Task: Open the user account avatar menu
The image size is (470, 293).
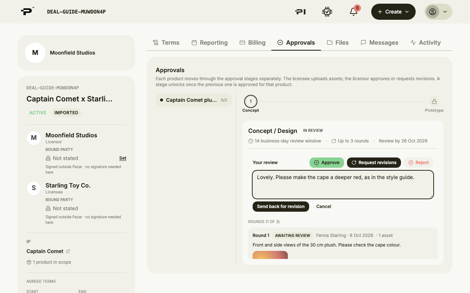Action: [438, 12]
